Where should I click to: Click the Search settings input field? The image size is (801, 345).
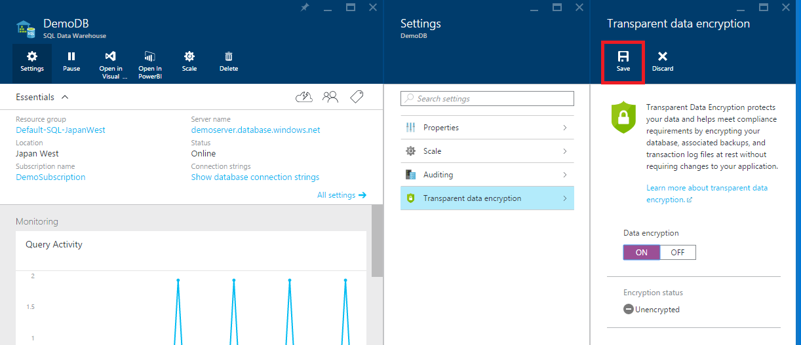coord(487,99)
